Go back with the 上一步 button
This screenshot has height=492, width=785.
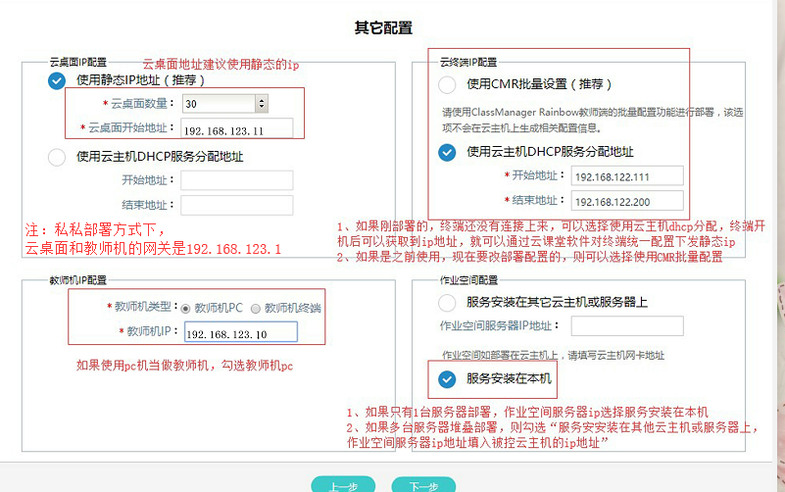click(343, 485)
